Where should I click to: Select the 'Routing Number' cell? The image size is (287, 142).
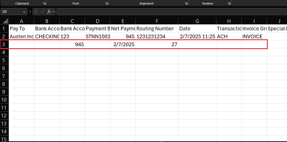pos(157,29)
